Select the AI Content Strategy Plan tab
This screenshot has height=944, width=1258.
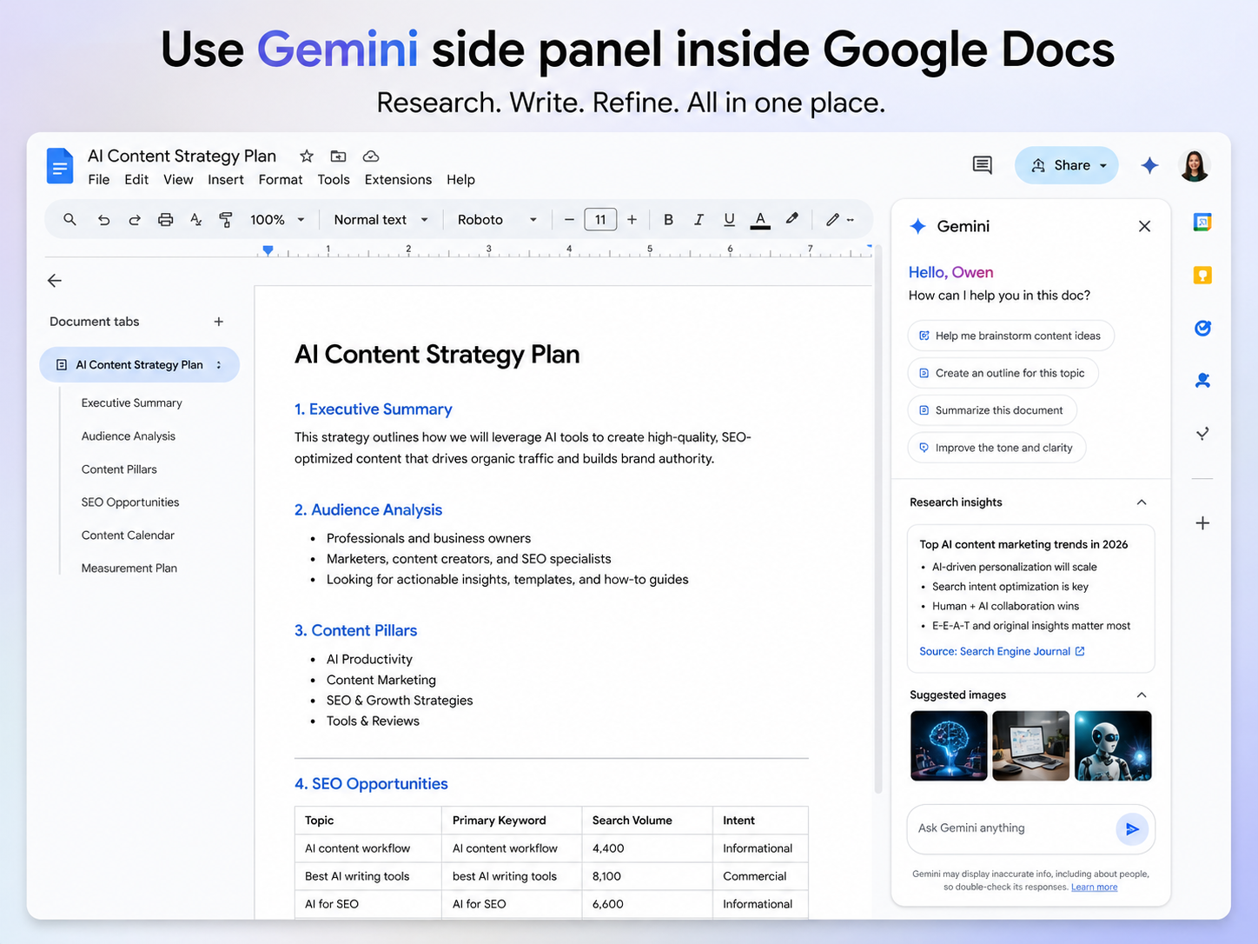tap(139, 365)
